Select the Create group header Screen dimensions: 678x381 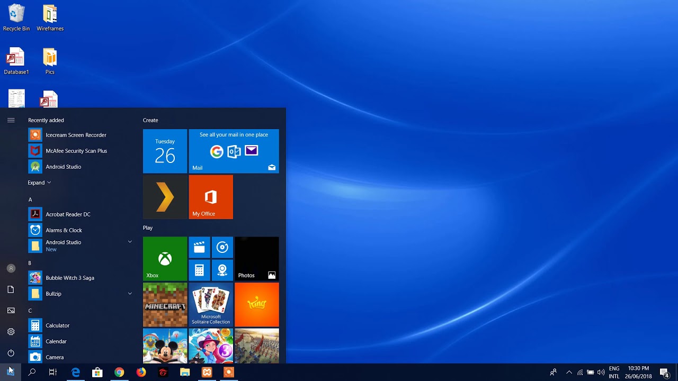coord(150,120)
